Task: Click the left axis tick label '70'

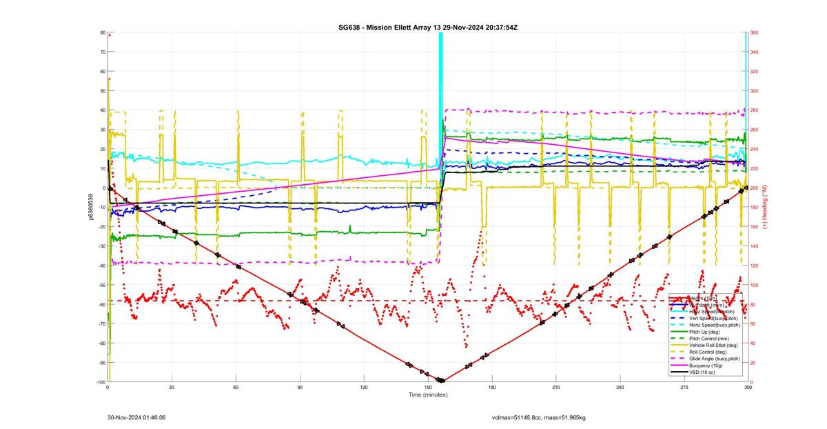Action: coord(102,52)
